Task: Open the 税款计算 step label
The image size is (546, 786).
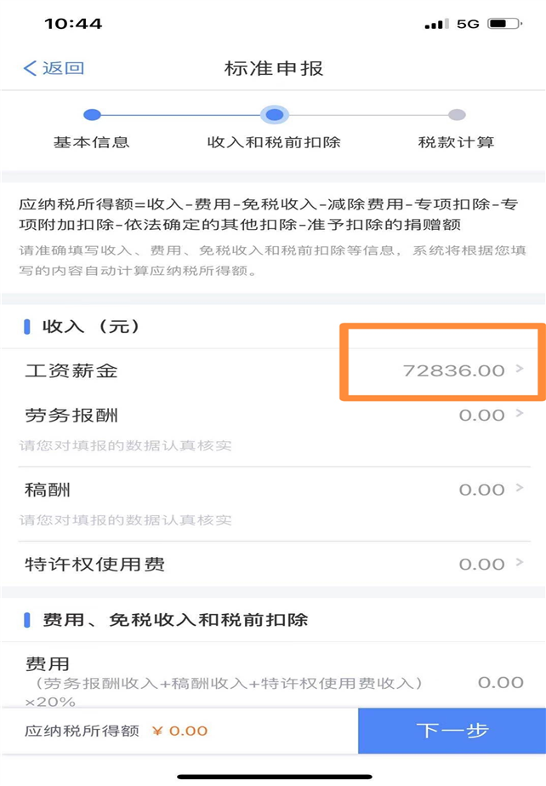Action: (457, 142)
